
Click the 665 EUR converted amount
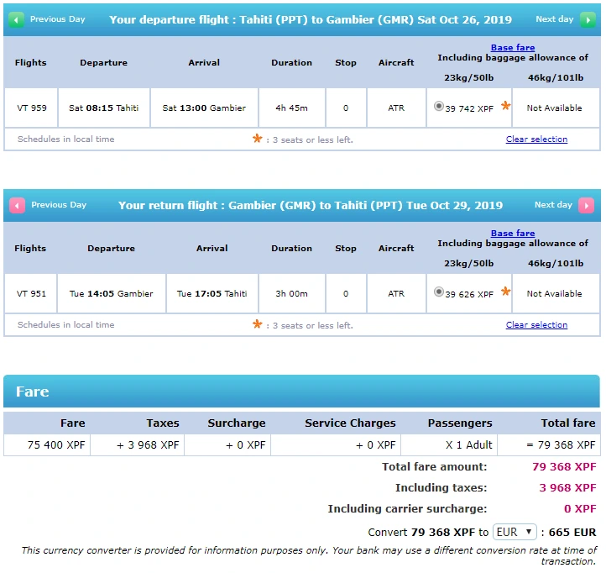(572, 532)
